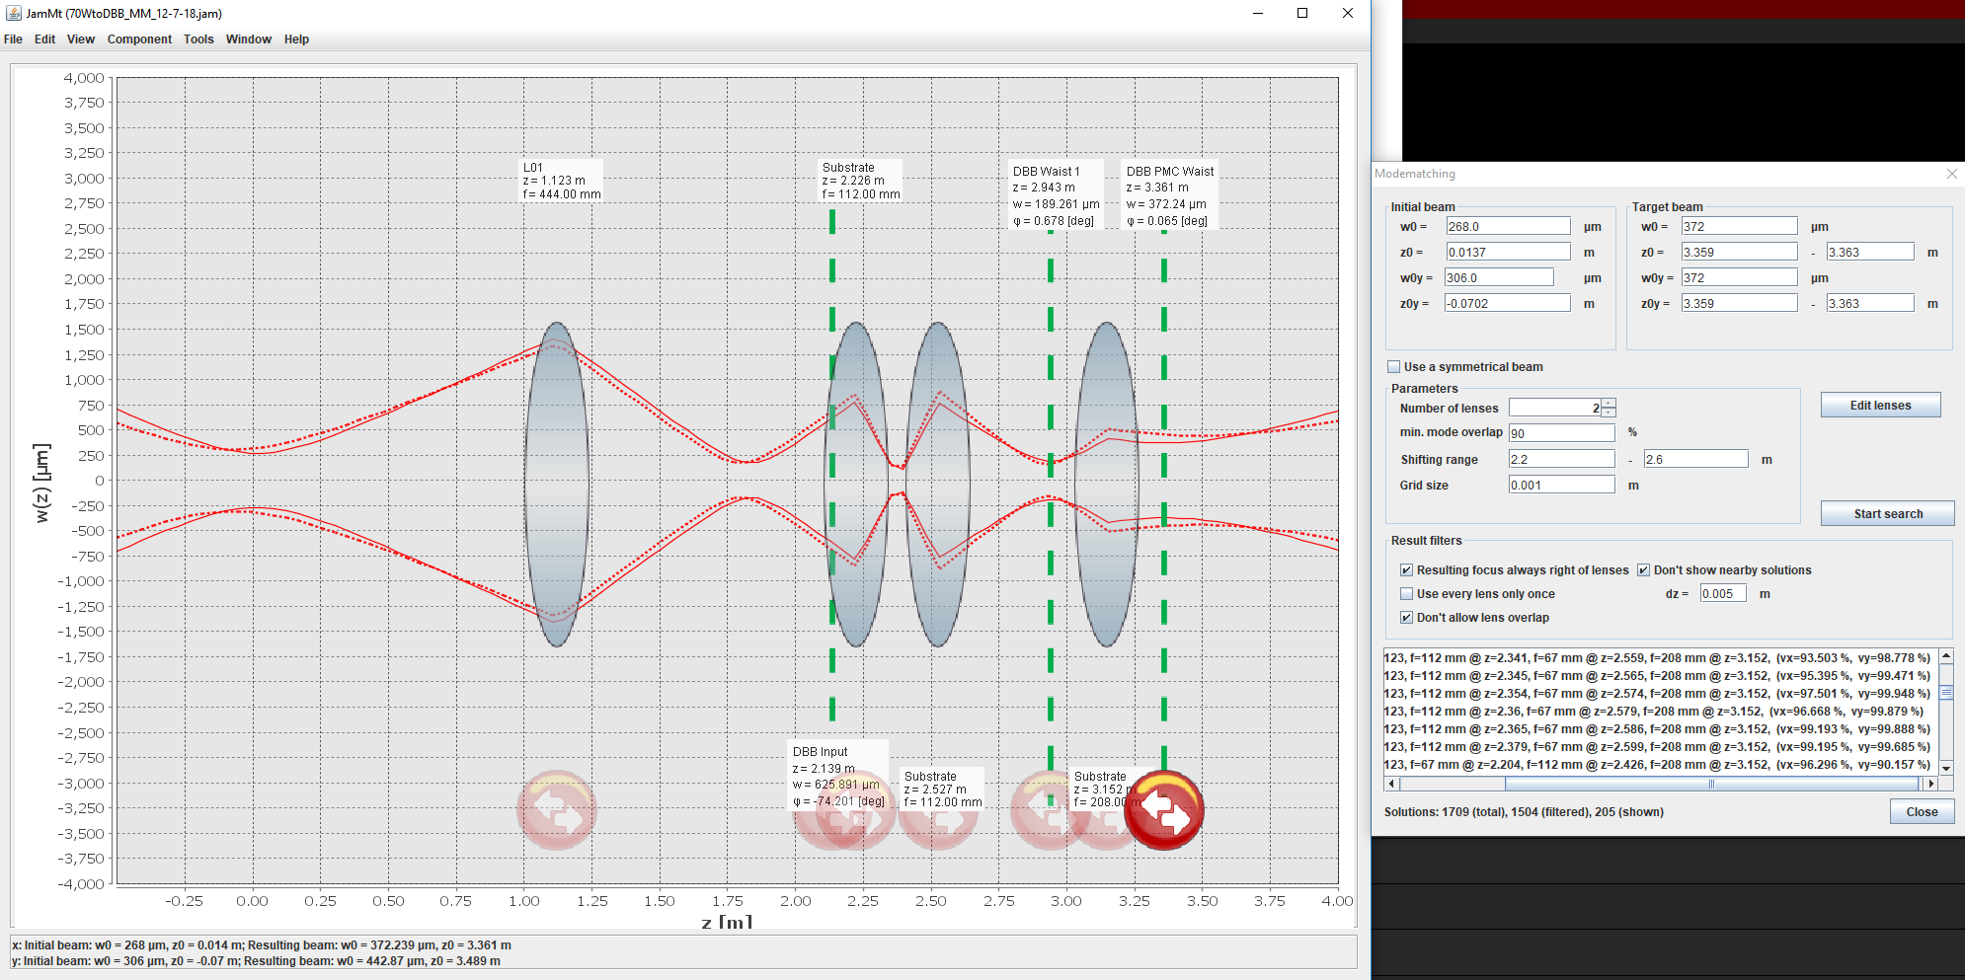Click the Shifting range end field 2.6
This screenshot has width=1965, height=980.
pos(1695,460)
